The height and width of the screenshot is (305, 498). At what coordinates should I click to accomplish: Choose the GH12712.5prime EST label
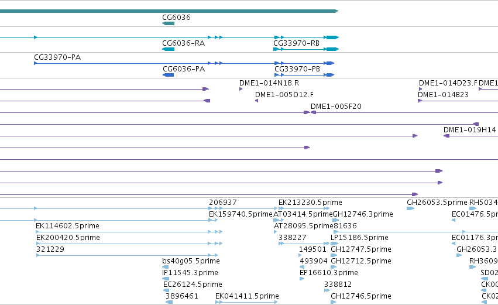coord(361,262)
